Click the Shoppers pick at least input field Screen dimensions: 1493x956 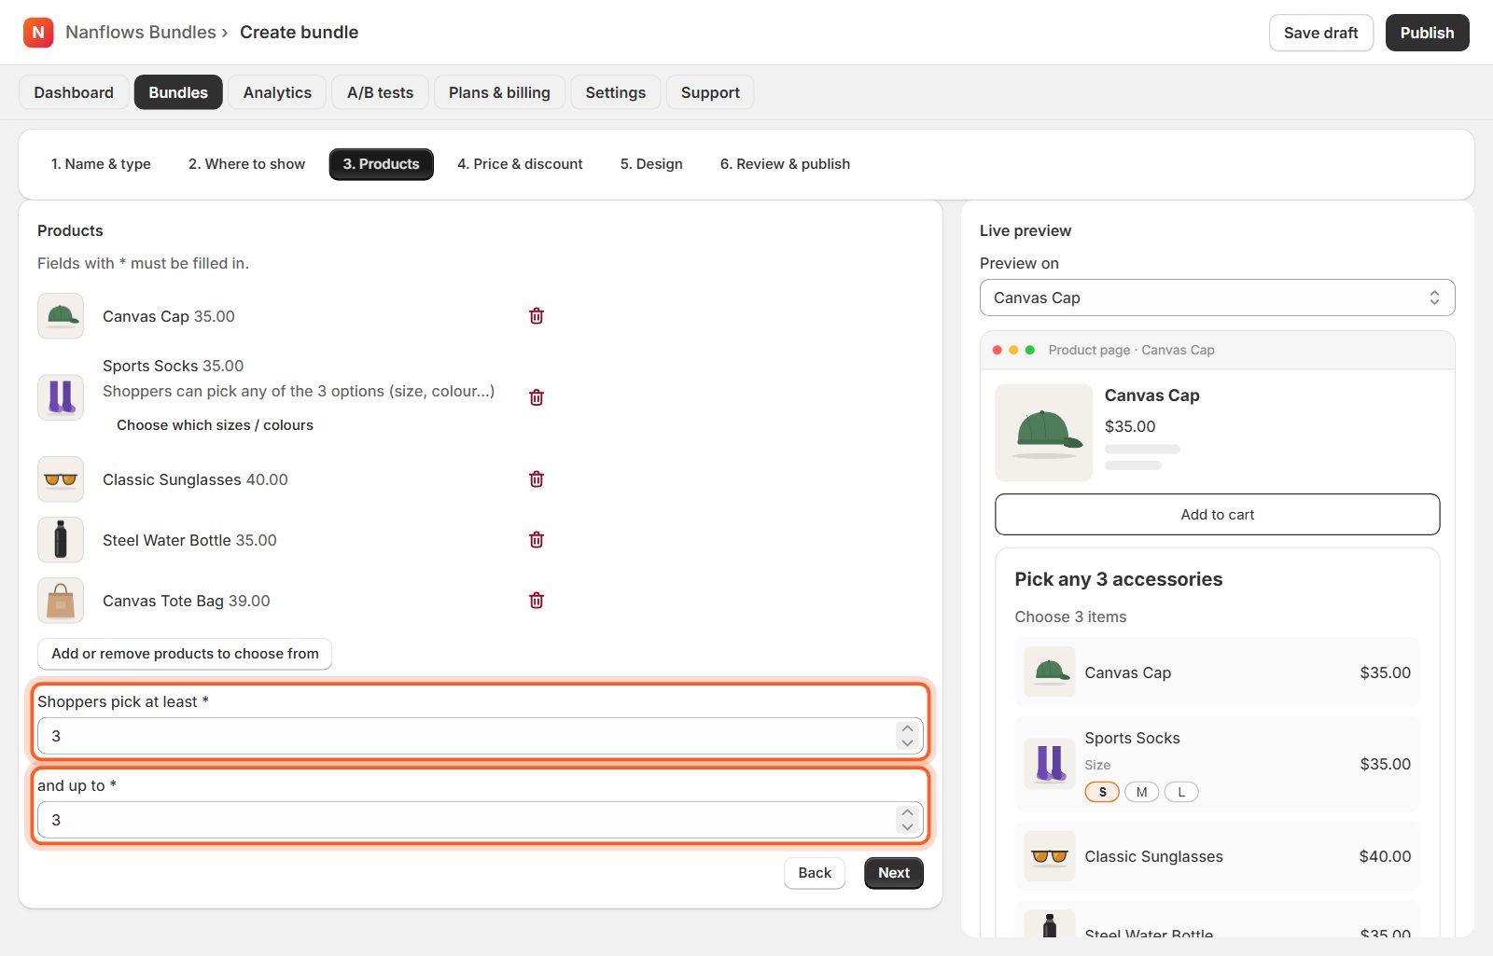(481, 736)
